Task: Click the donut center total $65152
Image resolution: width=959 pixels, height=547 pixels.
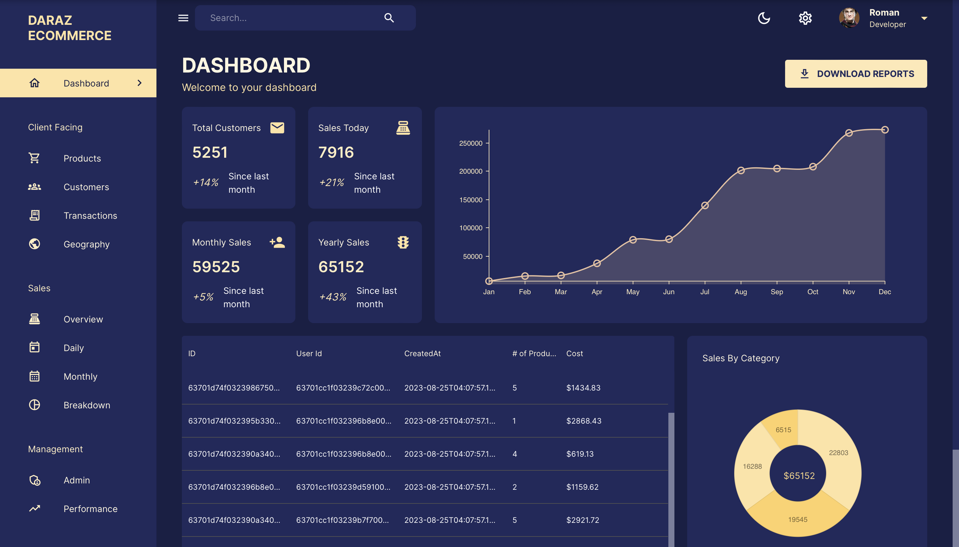Action: coord(799,476)
